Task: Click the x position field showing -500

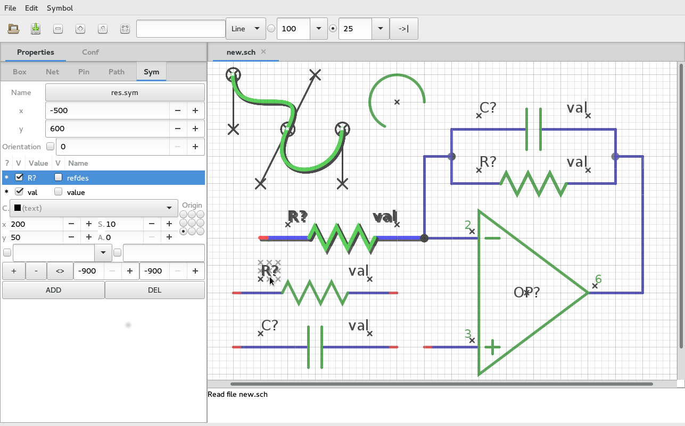Action: [x=107, y=110]
